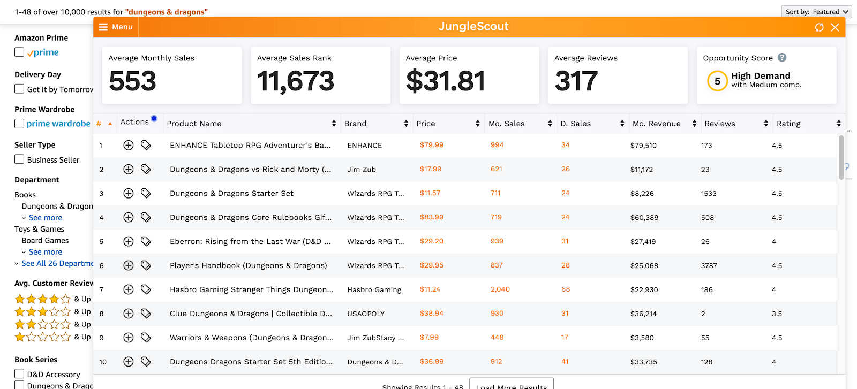Image resolution: width=857 pixels, height=389 pixels.
Task: Open the Sort by Featured dropdown
Action: tap(816, 12)
